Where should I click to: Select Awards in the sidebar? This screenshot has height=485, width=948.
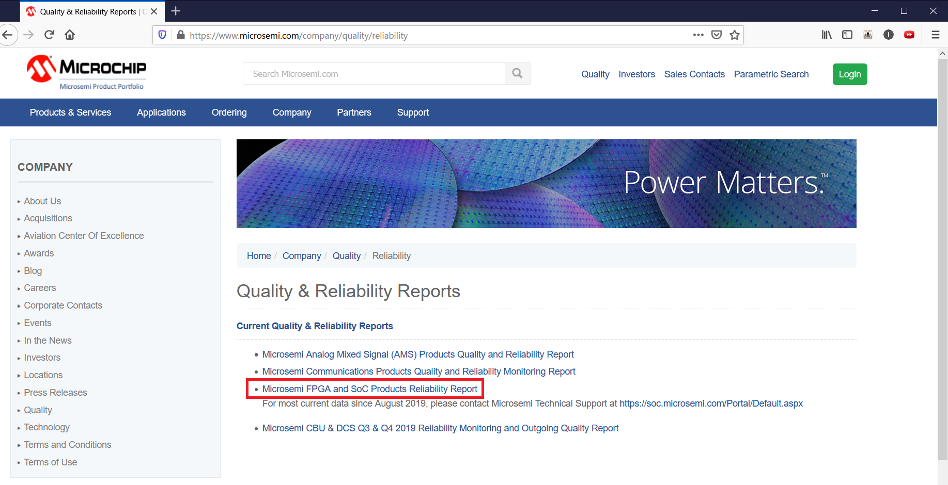tap(39, 253)
